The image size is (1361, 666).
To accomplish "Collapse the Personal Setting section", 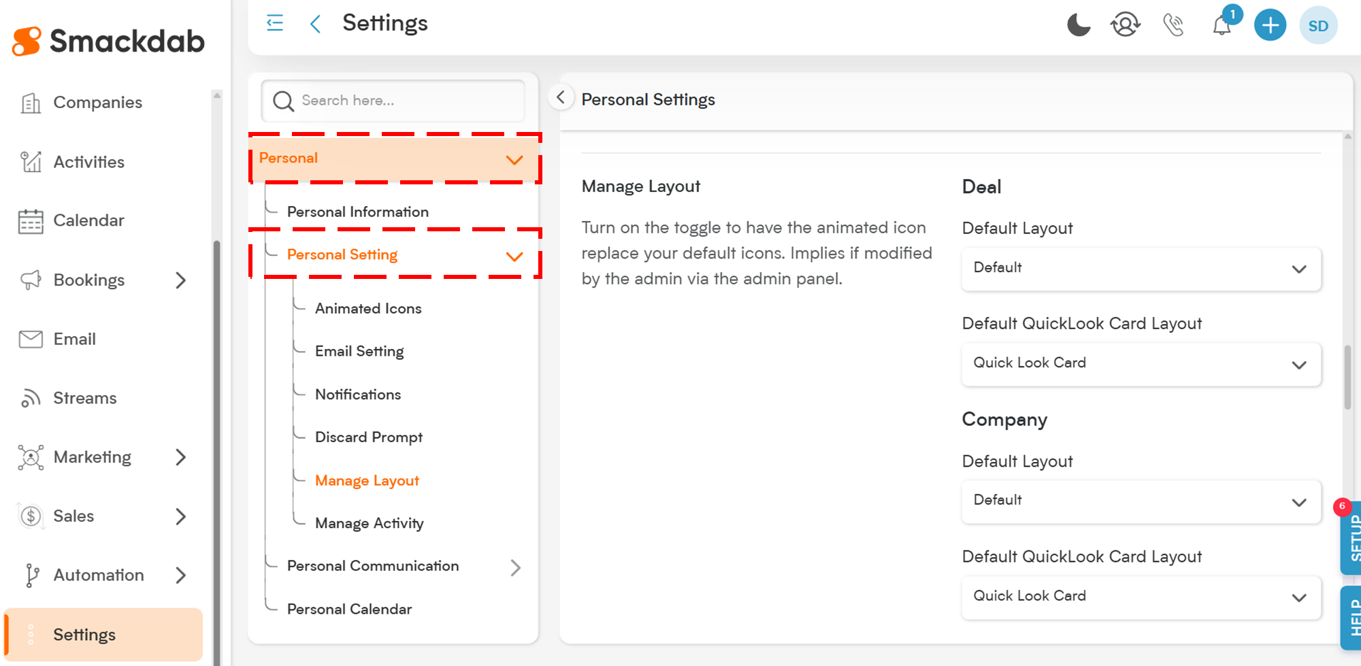I will click(x=514, y=256).
